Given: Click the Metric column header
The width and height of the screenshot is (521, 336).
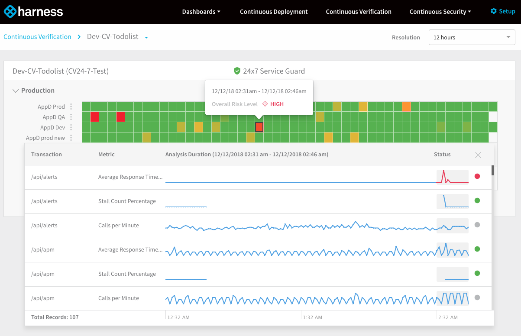Looking at the screenshot, I should 107,155.
